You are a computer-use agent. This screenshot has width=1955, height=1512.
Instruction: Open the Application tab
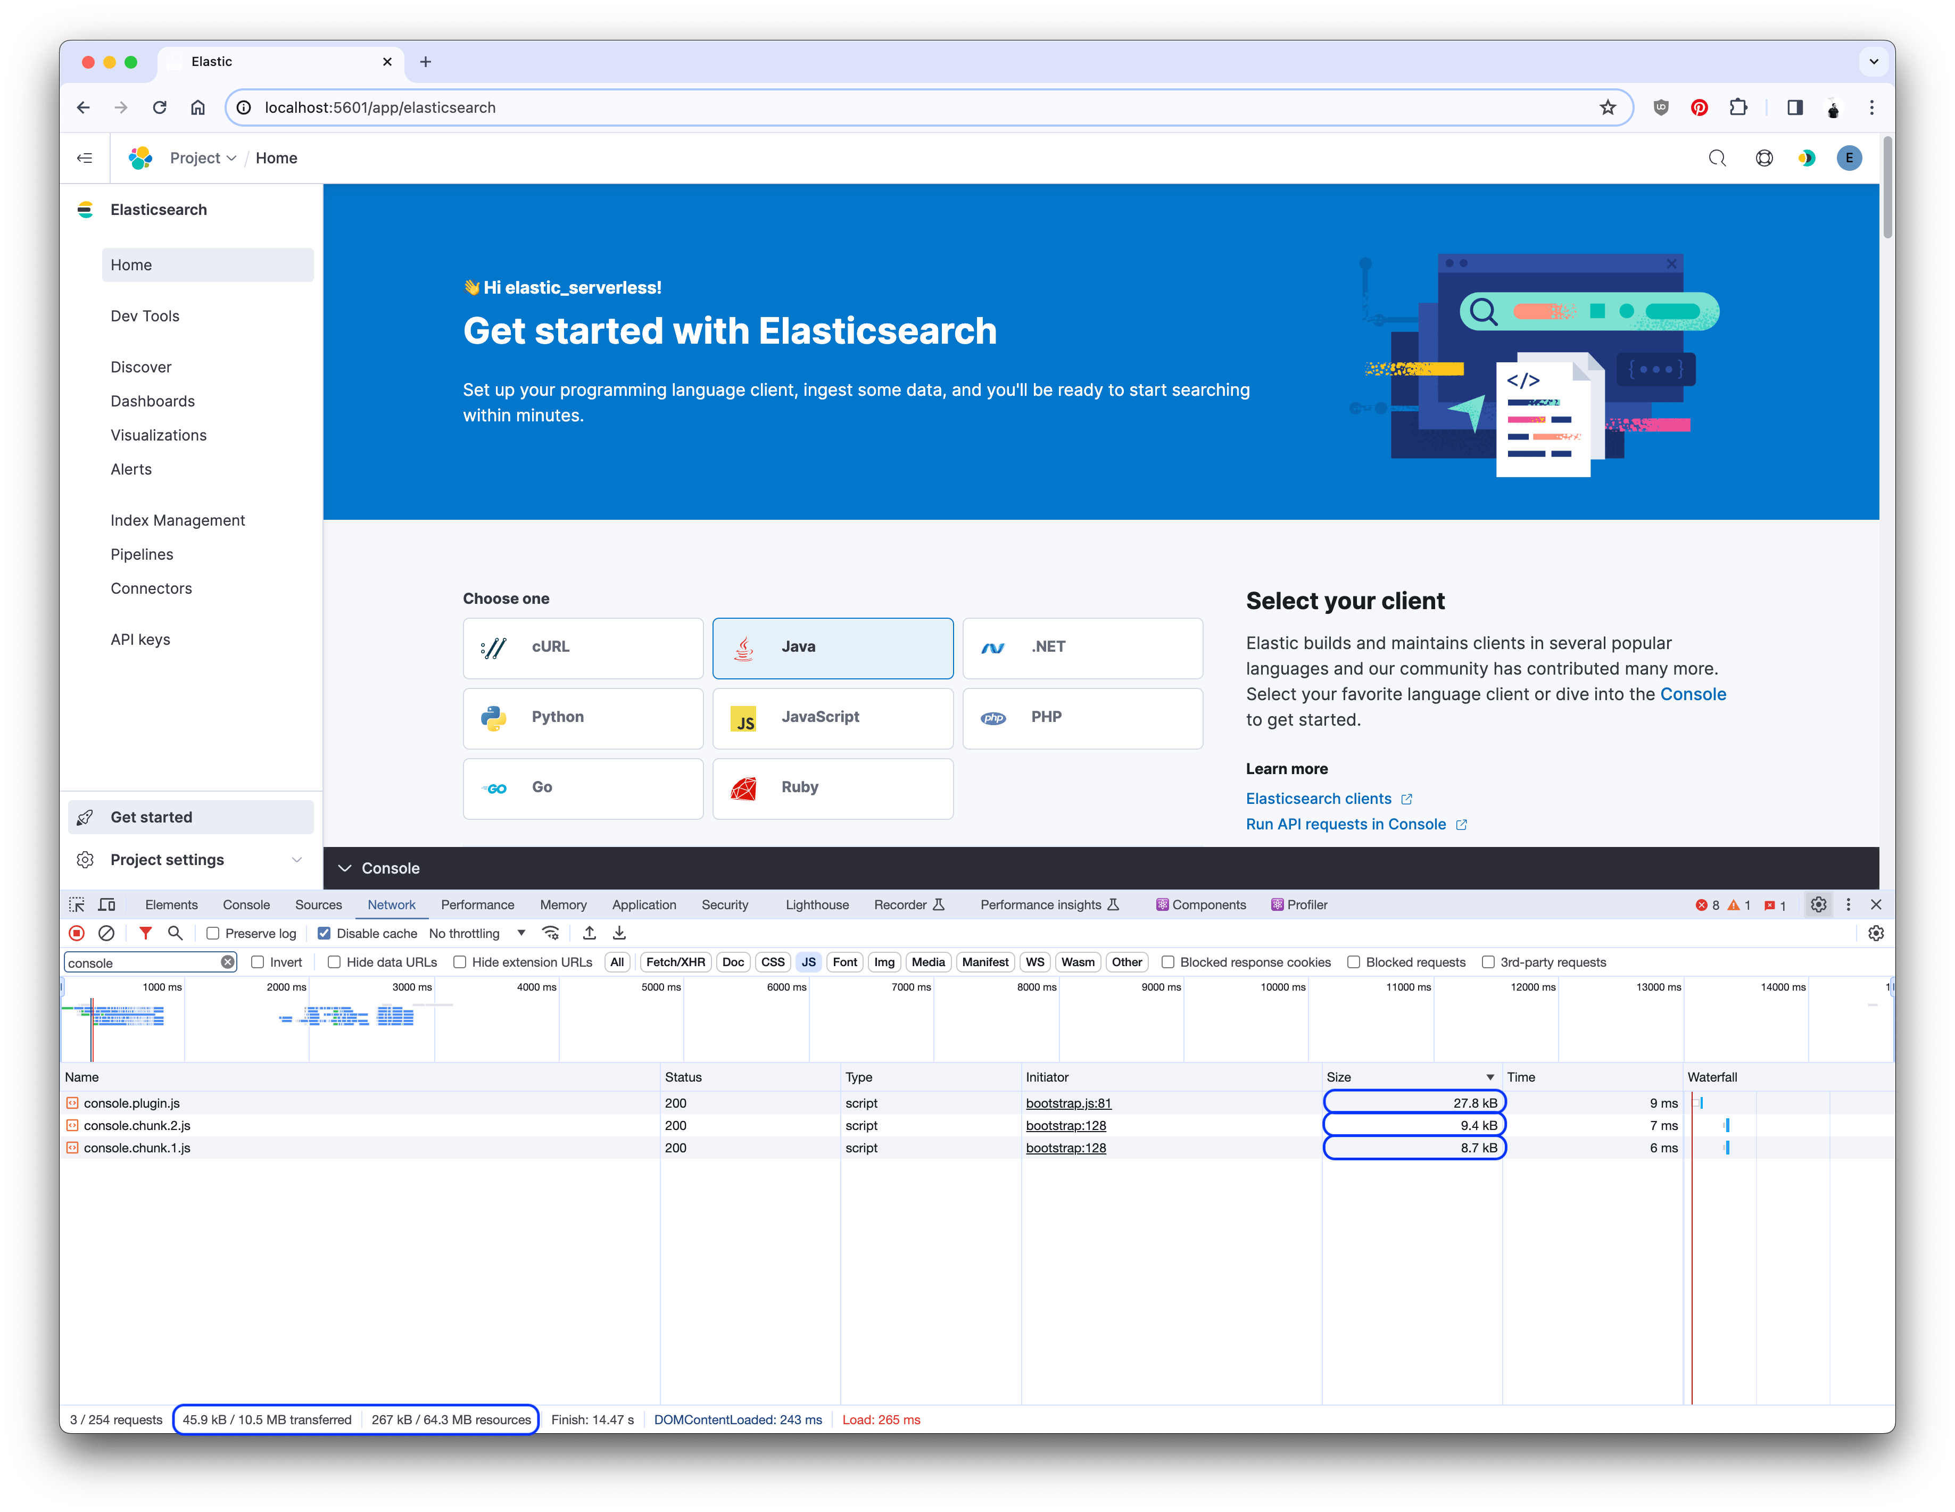[x=644, y=905]
